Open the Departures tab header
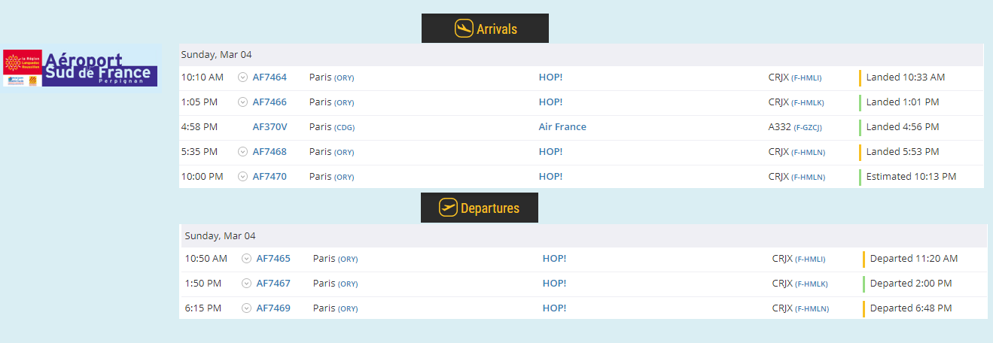Image resolution: width=993 pixels, height=343 pixels. click(489, 208)
